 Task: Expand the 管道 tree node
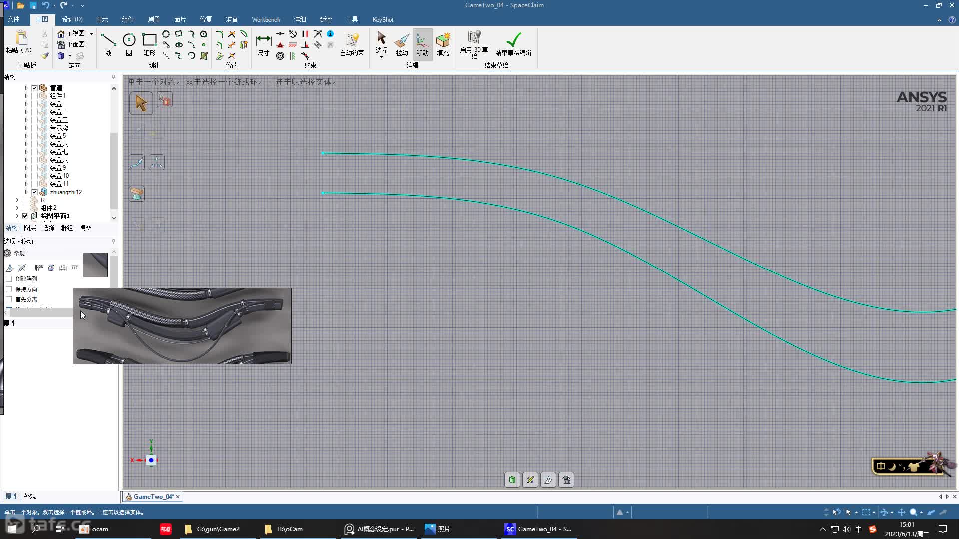(26, 88)
